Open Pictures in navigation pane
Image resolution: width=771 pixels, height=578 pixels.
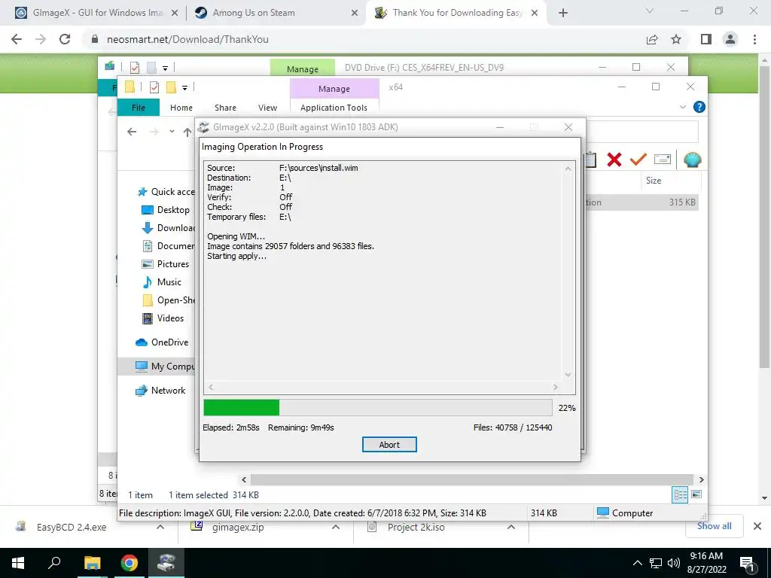pyautogui.click(x=166, y=264)
